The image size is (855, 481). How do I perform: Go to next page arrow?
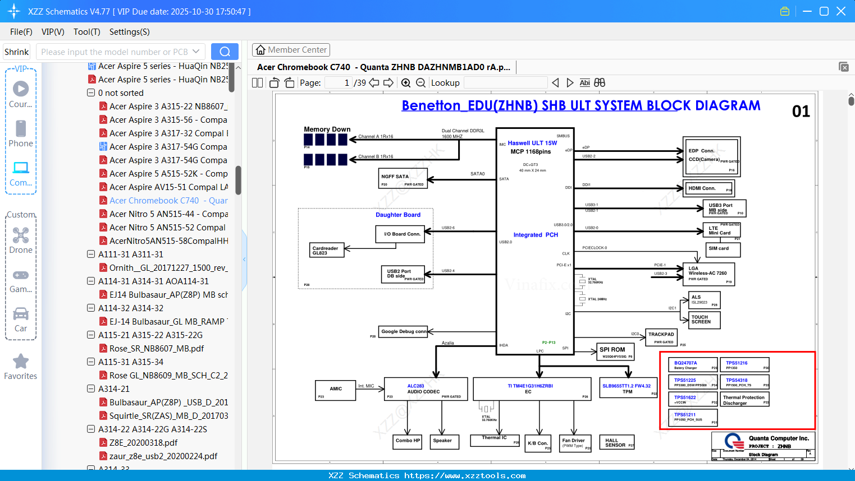(x=388, y=83)
